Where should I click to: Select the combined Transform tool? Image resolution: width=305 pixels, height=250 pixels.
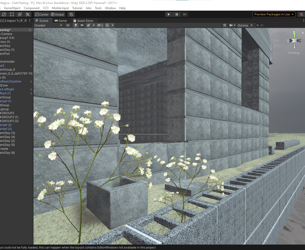coord(20,14)
